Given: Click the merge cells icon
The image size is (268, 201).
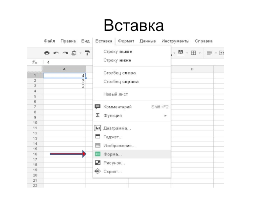Looking at the screenshot, I should pyautogui.click(x=221, y=53).
